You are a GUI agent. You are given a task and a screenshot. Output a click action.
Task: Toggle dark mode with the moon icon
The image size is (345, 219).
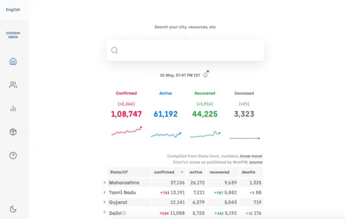(13, 209)
